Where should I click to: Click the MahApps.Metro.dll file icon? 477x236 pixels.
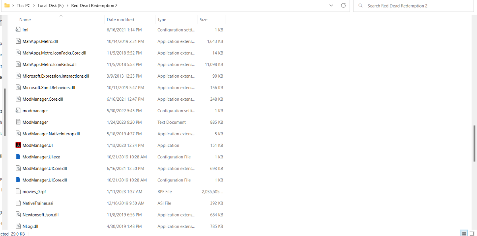tap(18, 41)
